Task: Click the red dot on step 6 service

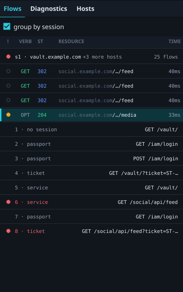Action: pyautogui.click(x=8, y=202)
